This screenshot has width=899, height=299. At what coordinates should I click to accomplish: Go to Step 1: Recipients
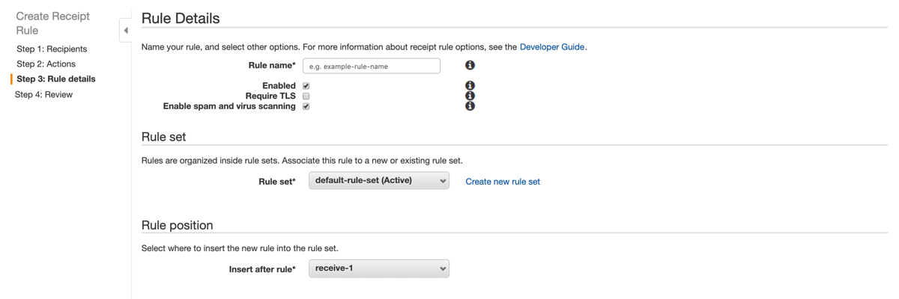pos(52,49)
